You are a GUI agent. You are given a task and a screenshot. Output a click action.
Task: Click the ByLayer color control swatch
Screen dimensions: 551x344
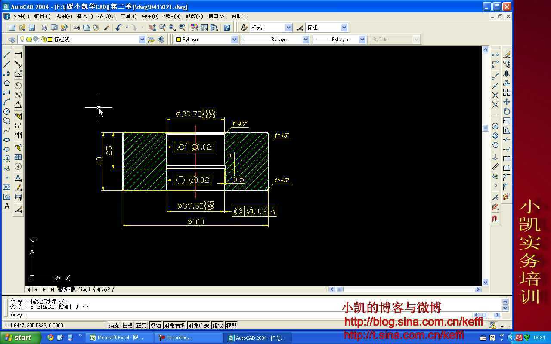coord(179,40)
